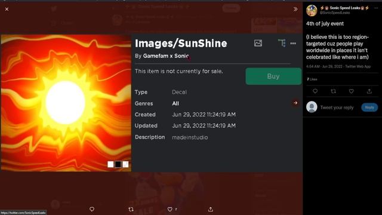The image size is (382, 215).
Task: Click the image-type icon beside the title
Action: [x=258, y=43]
